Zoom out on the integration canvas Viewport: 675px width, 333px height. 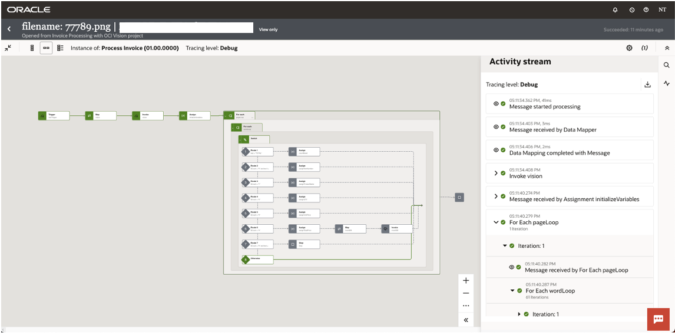pyautogui.click(x=466, y=293)
